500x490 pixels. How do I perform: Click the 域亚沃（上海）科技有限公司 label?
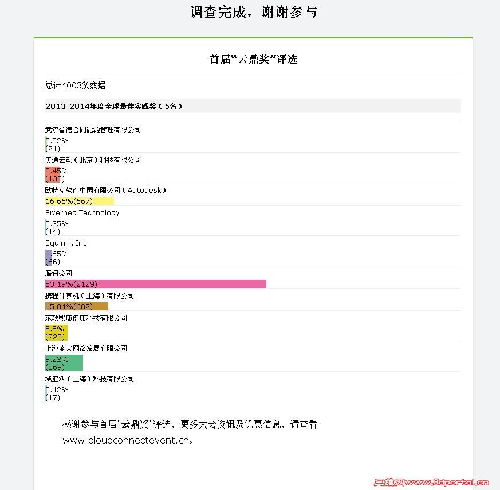coord(89,379)
